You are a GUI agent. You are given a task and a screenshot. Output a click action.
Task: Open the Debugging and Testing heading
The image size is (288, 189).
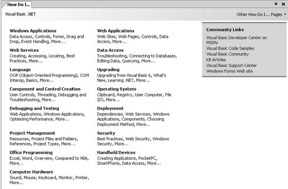[x=34, y=108]
